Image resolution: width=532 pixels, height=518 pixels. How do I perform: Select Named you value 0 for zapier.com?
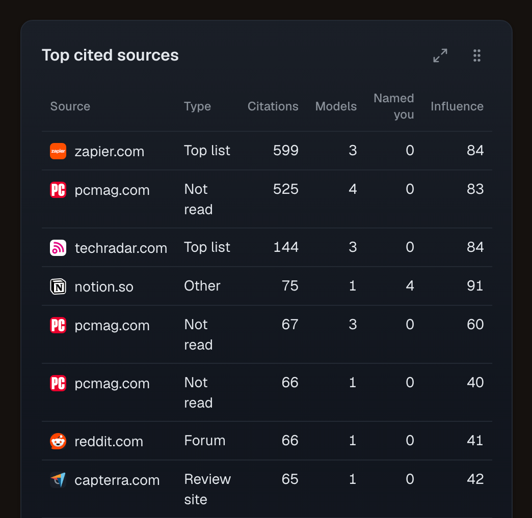(410, 150)
